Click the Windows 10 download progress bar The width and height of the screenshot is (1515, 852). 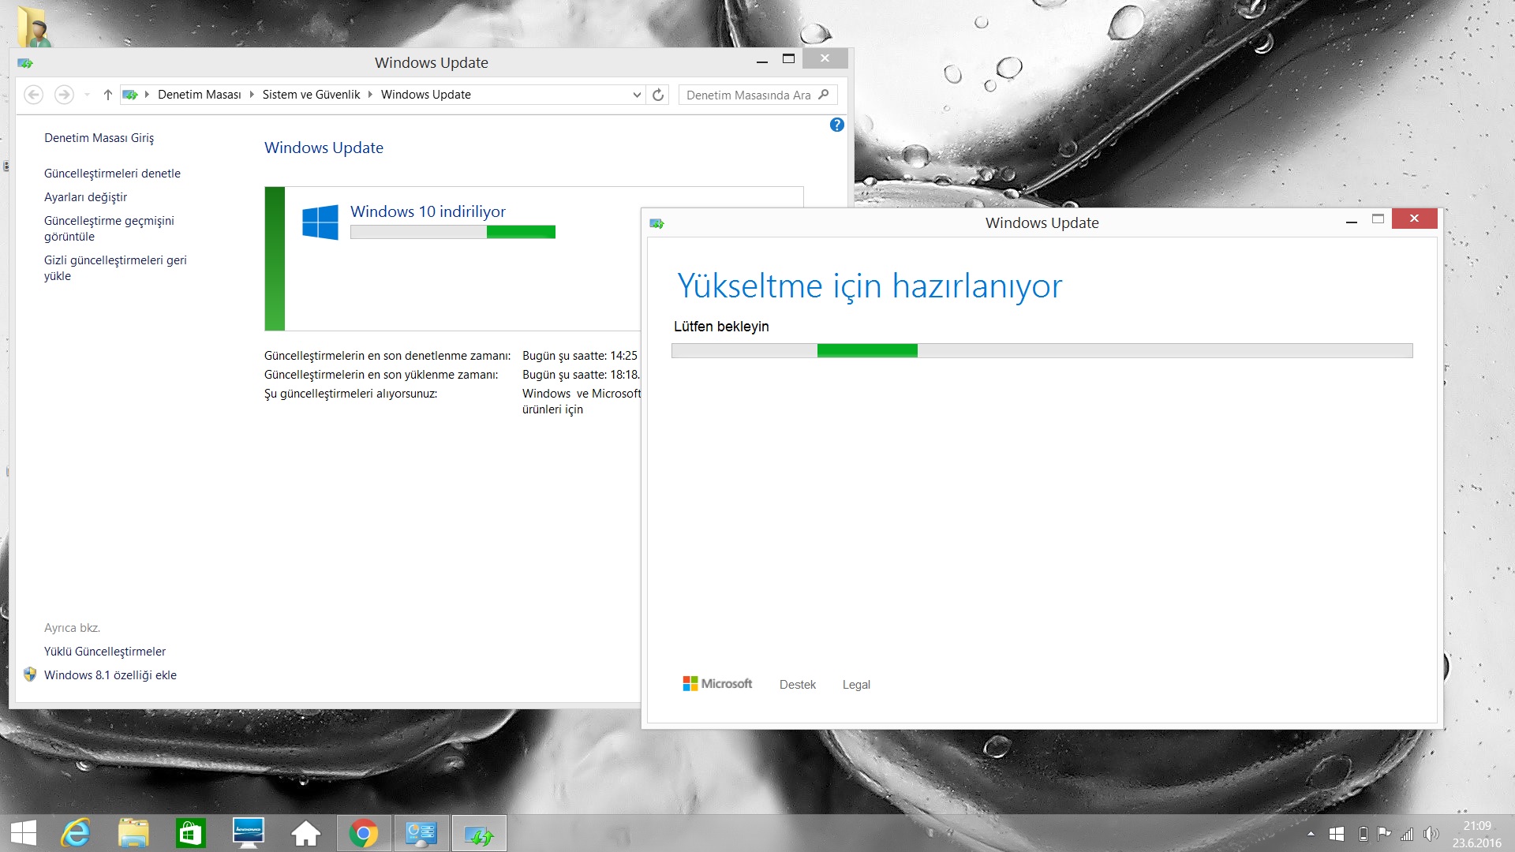point(453,232)
